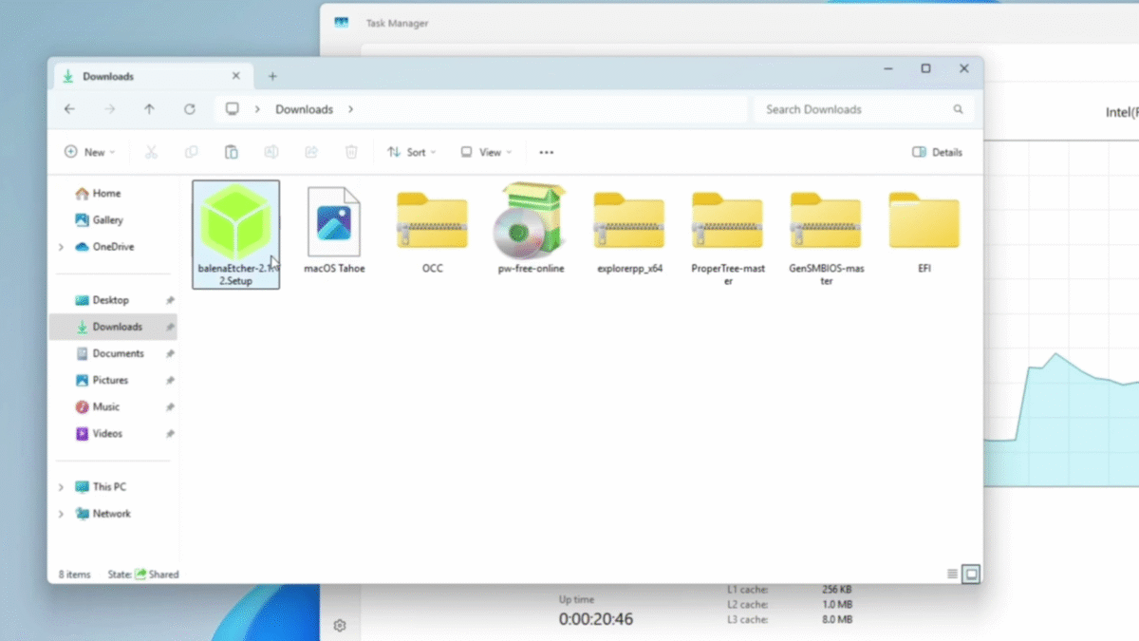Click the Share icon in the toolbar

pyautogui.click(x=310, y=151)
